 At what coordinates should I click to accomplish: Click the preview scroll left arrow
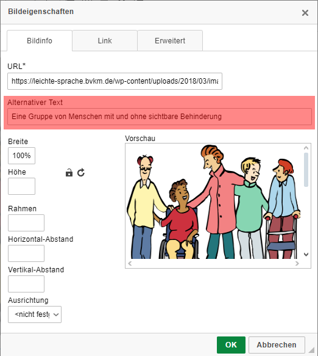coord(130,263)
